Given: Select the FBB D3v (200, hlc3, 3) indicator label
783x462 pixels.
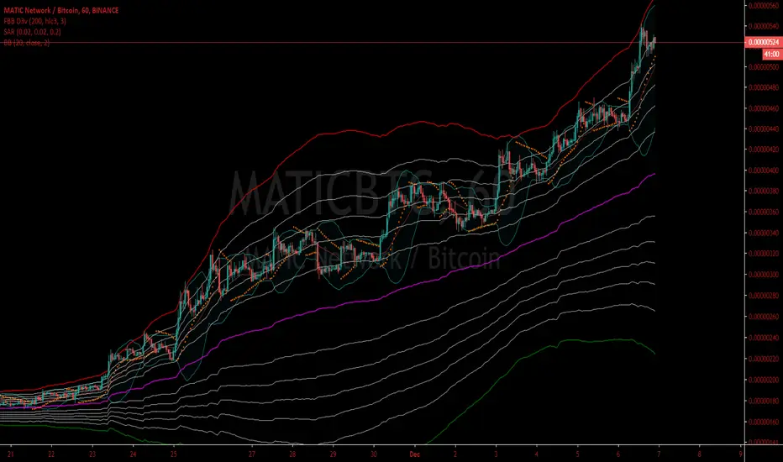Looking at the screenshot, I should (34, 21).
